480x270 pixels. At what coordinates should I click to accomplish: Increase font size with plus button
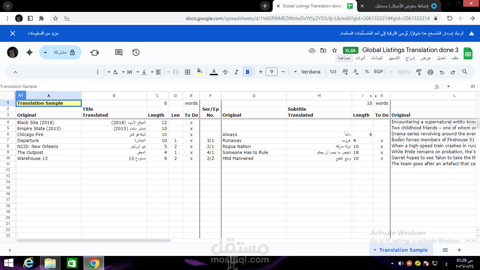pyautogui.click(x=260, y=72)
